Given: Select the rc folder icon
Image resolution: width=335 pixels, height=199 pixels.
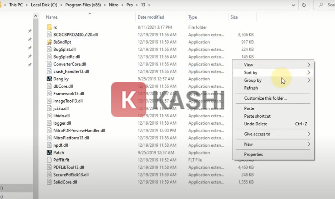Looking at the screenshot, I should click(49, 27).
